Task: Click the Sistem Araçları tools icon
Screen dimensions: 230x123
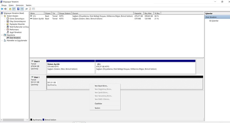Action: [x=5, y=16]
